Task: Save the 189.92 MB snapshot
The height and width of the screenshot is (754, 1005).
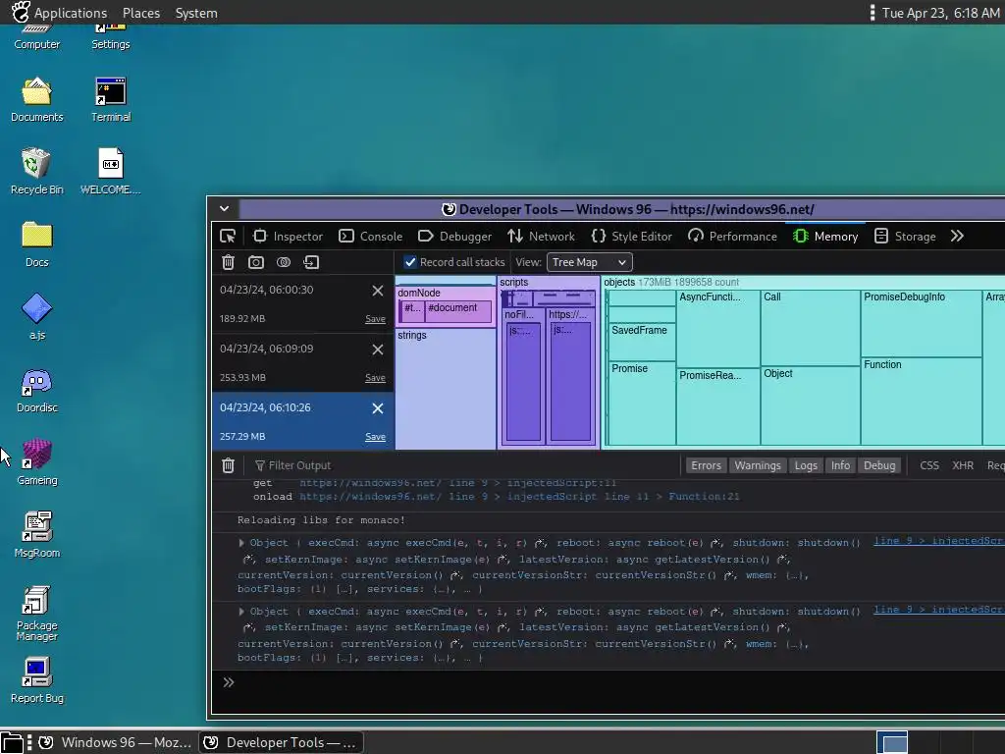Action: (x=375, y=319)
